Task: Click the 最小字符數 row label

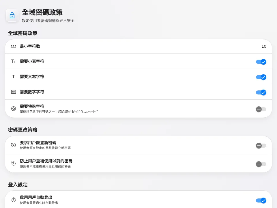Action: click(30, 46)
